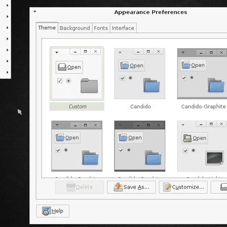The image size is (227, 227).
Task: Choose the Candido-Graphite theme thumbnail
Action: point(202,74)
